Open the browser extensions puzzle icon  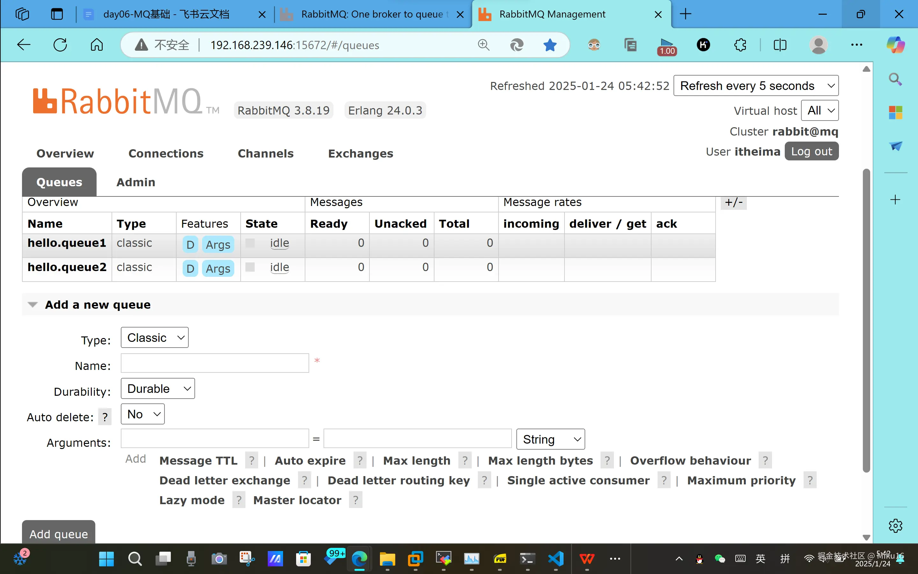click(740, 45)
